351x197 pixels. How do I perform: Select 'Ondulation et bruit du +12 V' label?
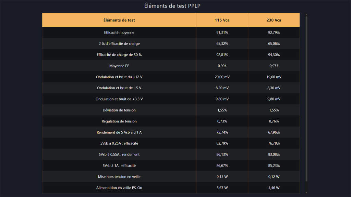119,77
